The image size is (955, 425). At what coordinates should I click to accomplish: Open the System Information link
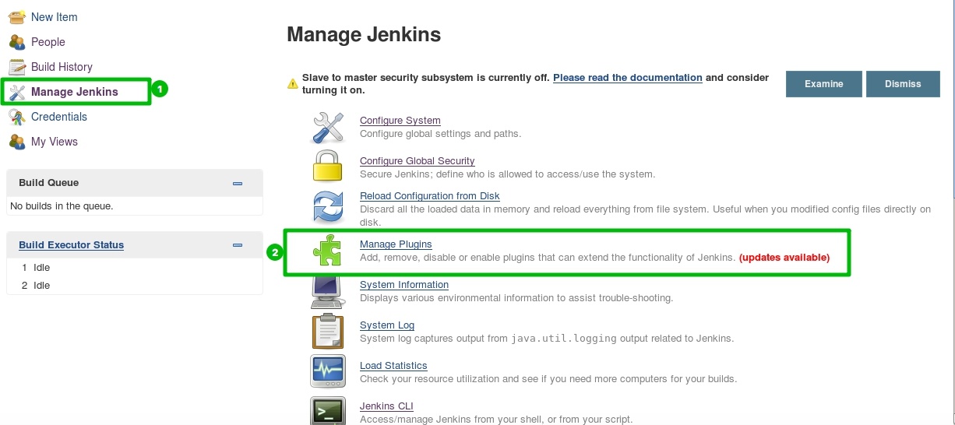[x=404, y=285]
